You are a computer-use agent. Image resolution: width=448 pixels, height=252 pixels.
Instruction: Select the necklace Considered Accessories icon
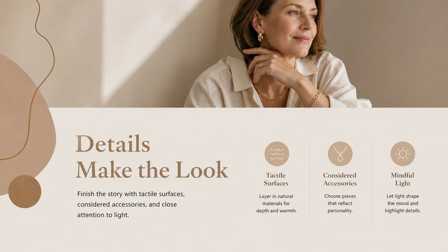340,154
